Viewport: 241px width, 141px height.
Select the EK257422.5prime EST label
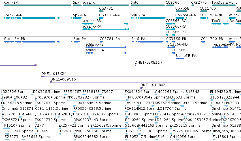click(x=74, y=126)
